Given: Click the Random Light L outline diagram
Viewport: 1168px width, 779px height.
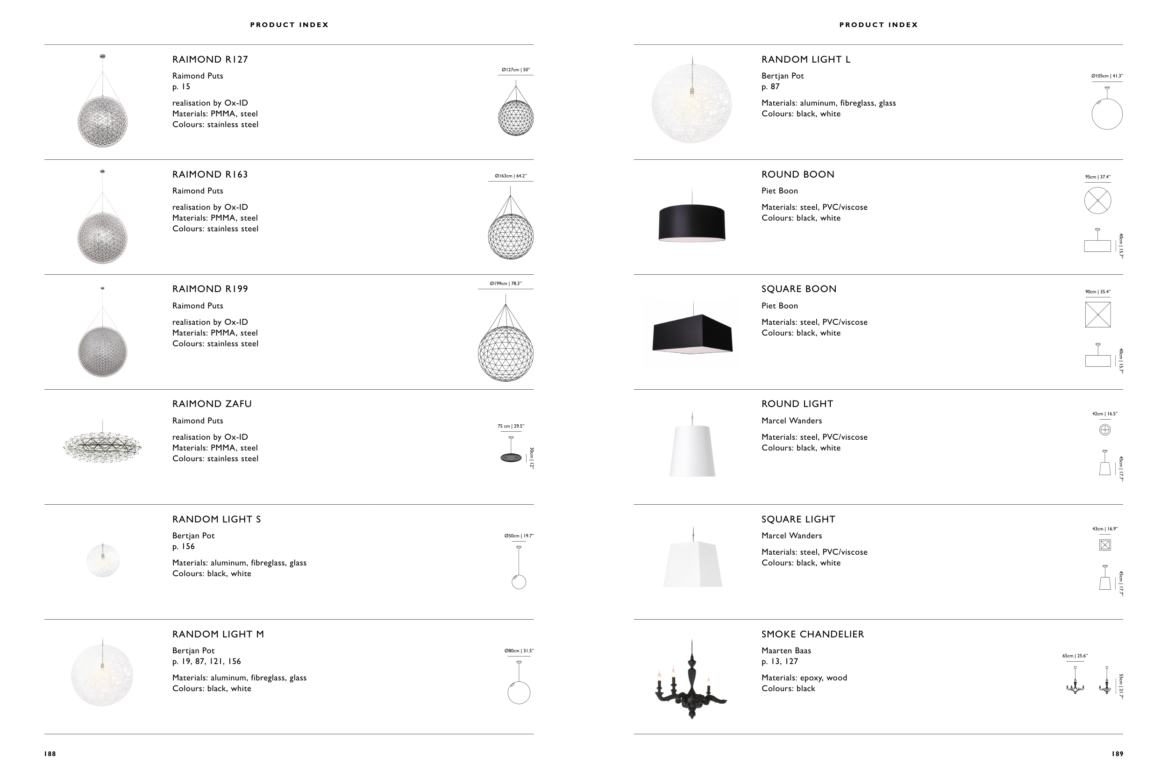Looking at the screenshot, I should pyautogui.click(x=1107, y=109).
